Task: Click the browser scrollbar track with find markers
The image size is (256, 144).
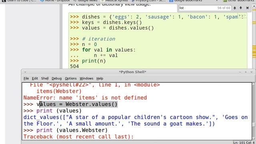Action: 254,38
